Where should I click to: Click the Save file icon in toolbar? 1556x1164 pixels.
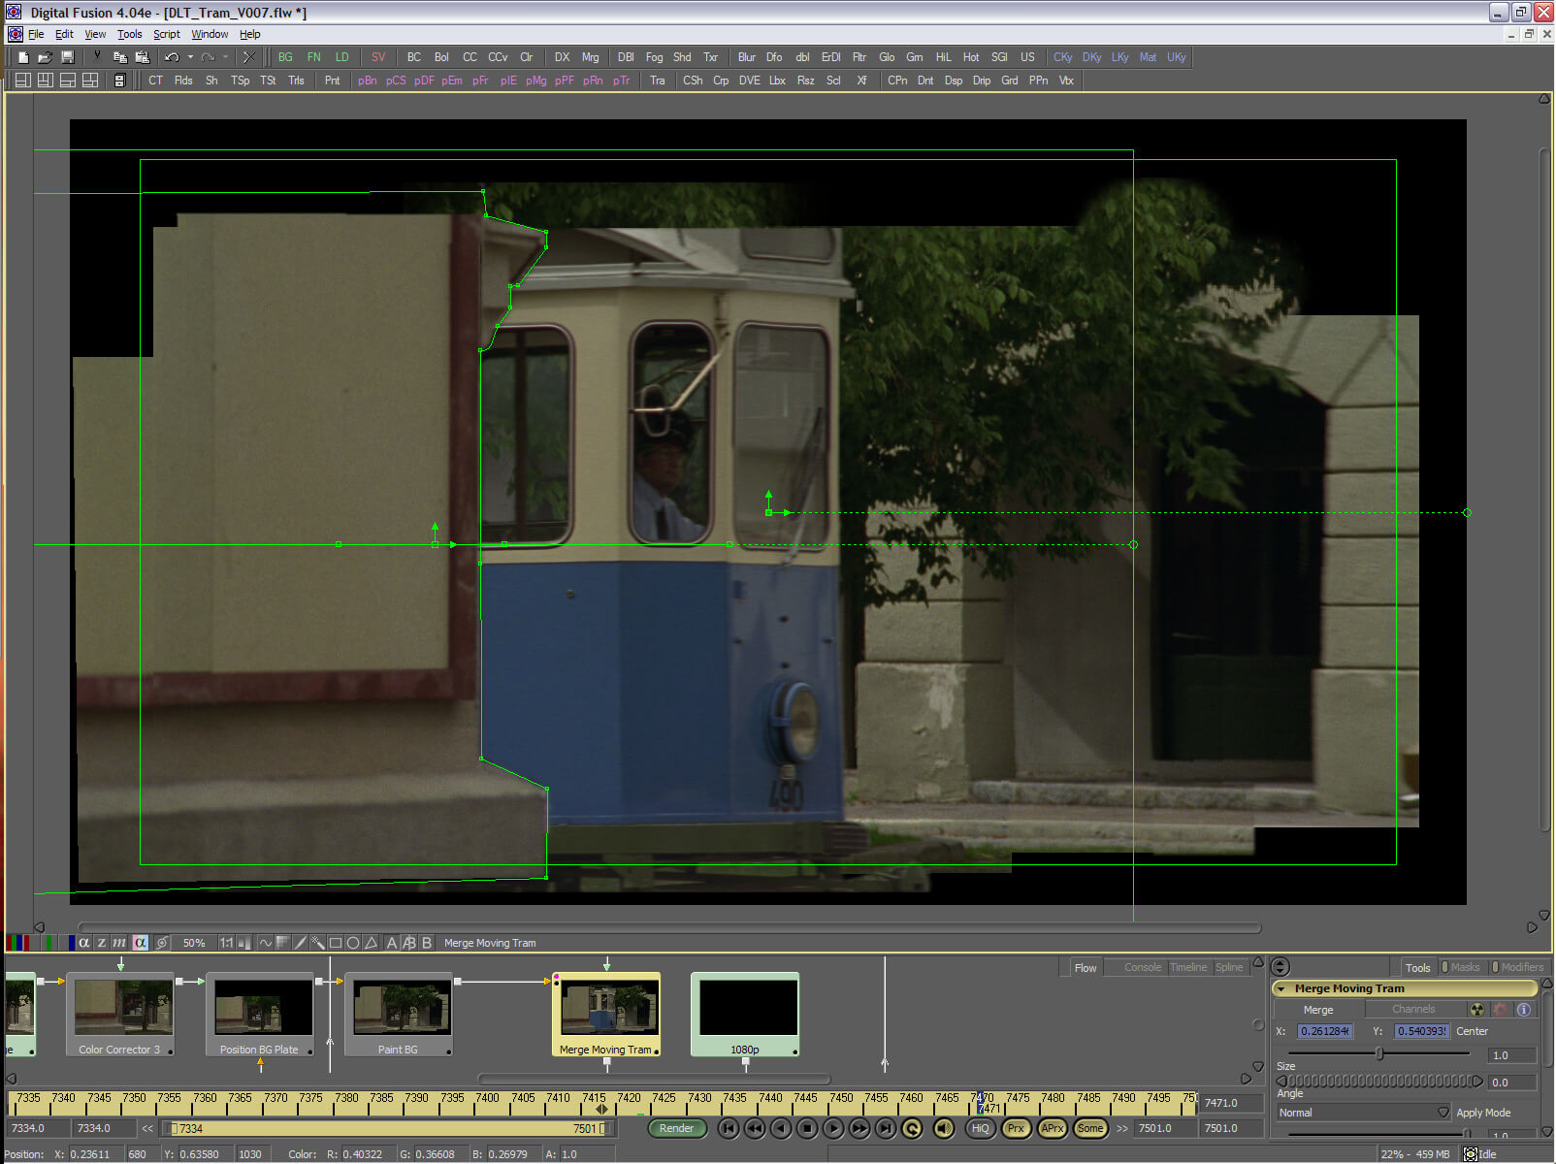click(x=67, y=57)
